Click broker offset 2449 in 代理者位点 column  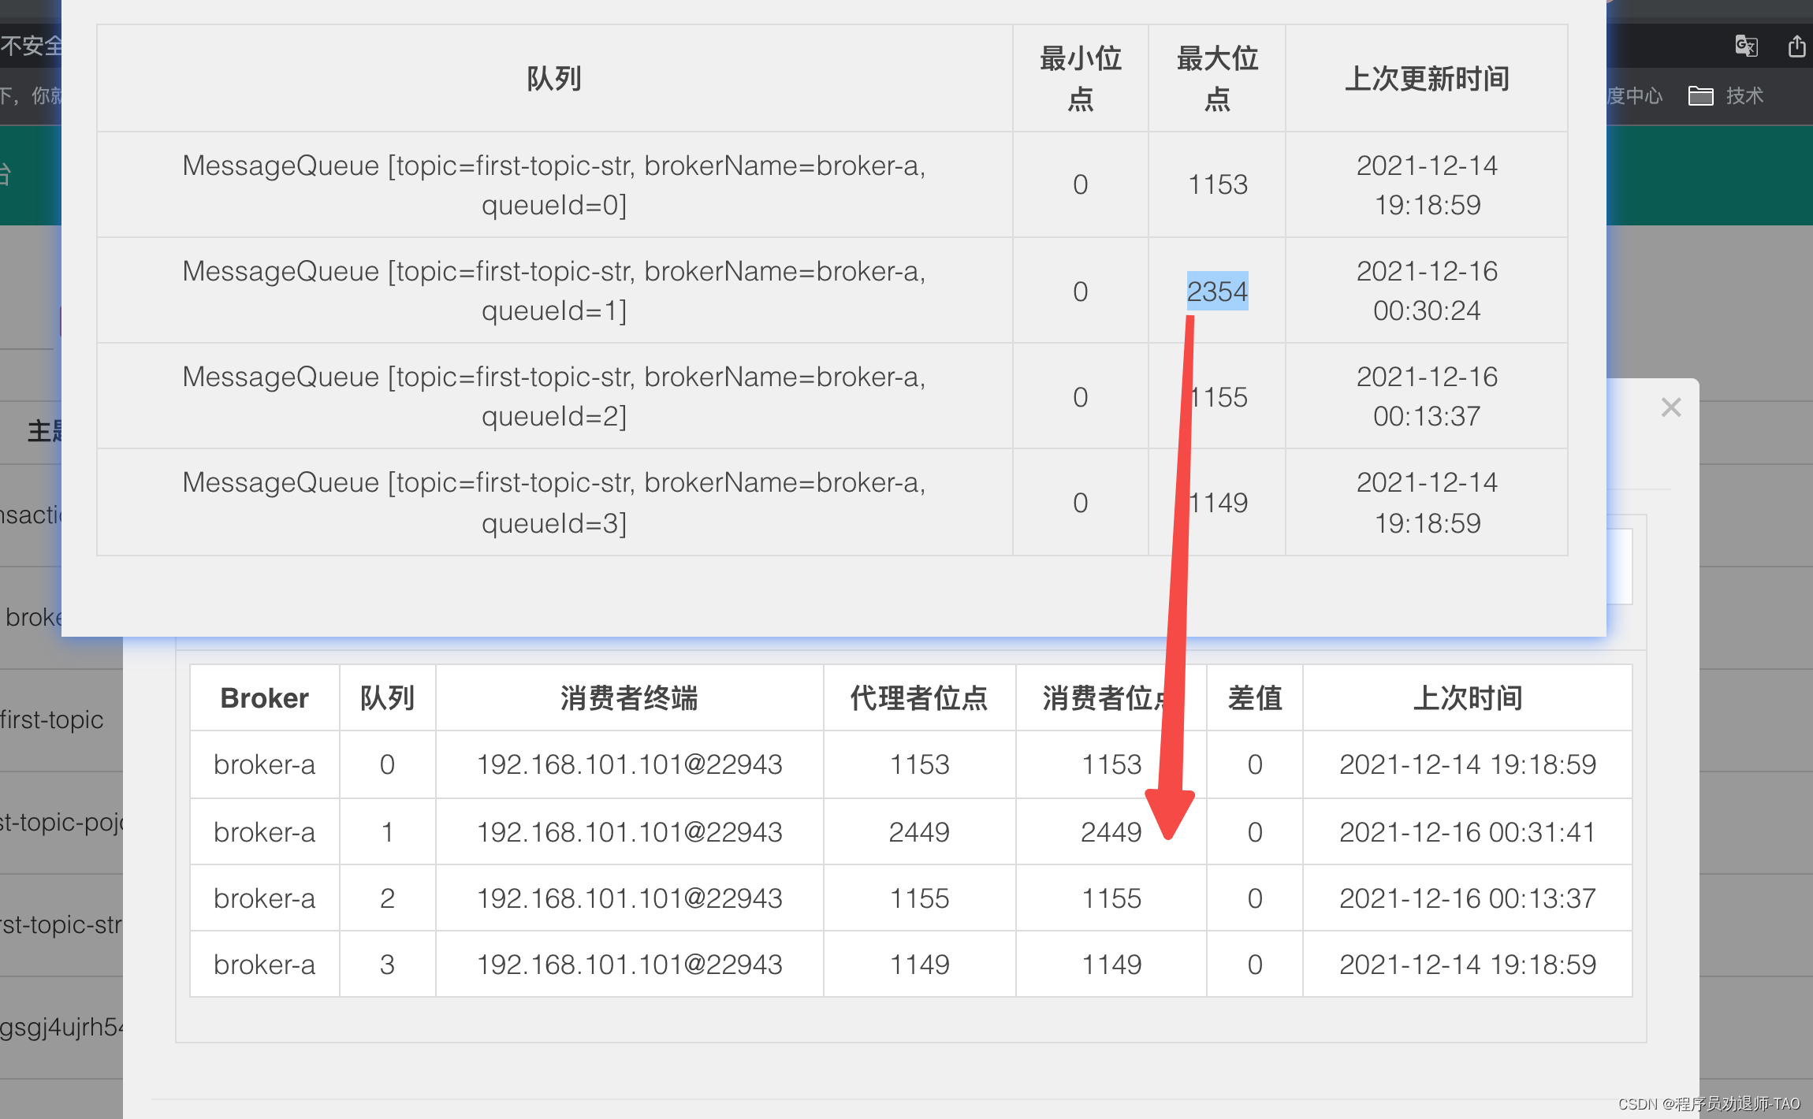919,832
